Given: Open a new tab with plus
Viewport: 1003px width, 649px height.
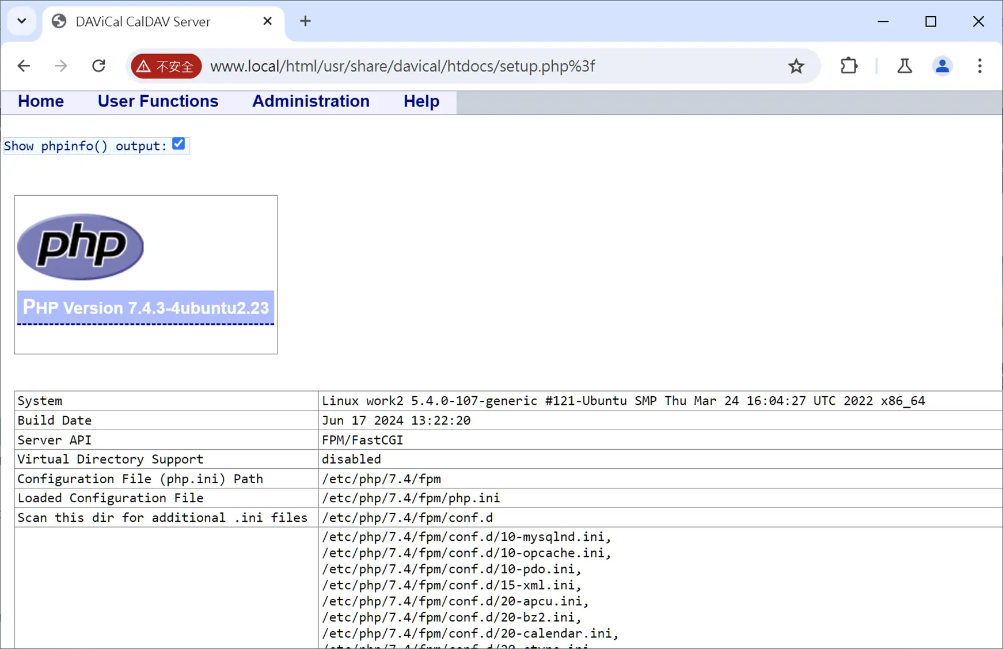Looking at the screenshot, I should click(305, 21).
